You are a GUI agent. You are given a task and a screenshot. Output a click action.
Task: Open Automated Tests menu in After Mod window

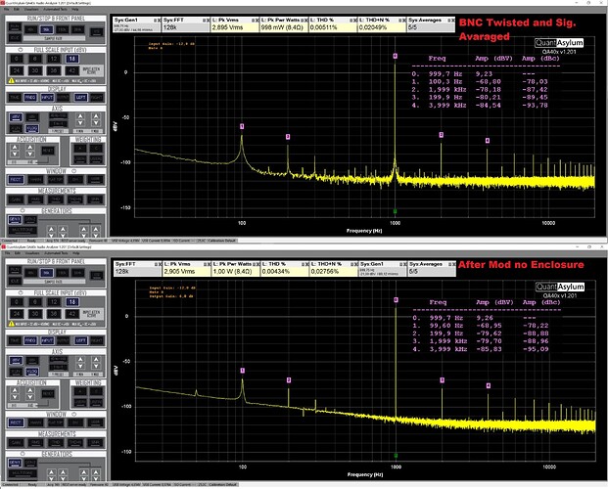click(56, 253)
